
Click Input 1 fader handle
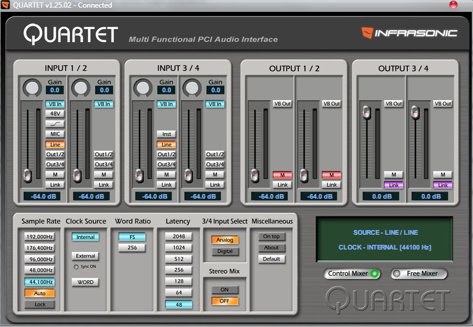point(27,176)
